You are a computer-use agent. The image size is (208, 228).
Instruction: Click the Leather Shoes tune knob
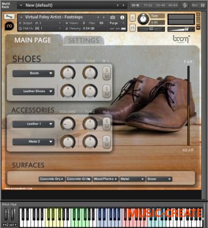tap(90, 91)
